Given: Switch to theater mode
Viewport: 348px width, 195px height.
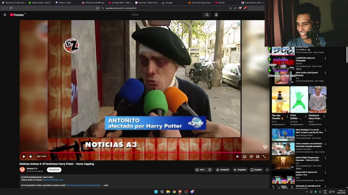Looking at the screenshot, I should (258, 156).
